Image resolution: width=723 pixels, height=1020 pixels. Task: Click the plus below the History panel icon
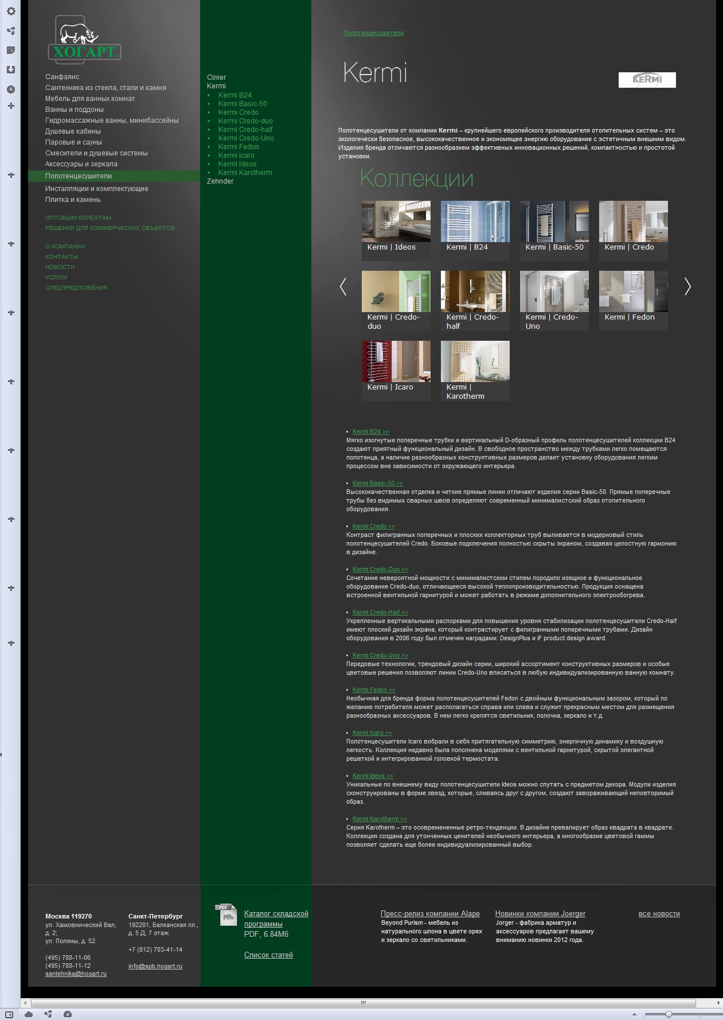pos(10,106)
